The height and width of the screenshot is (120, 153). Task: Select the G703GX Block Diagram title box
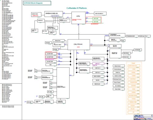click(x=37, y=3)
